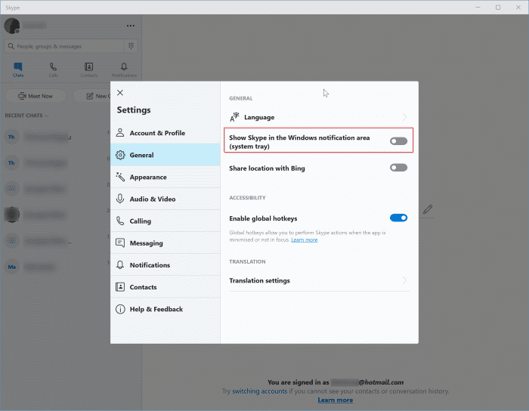Click the profile avatar picture
The width and height of the screenshot is (529, 411).
[12, 26]
